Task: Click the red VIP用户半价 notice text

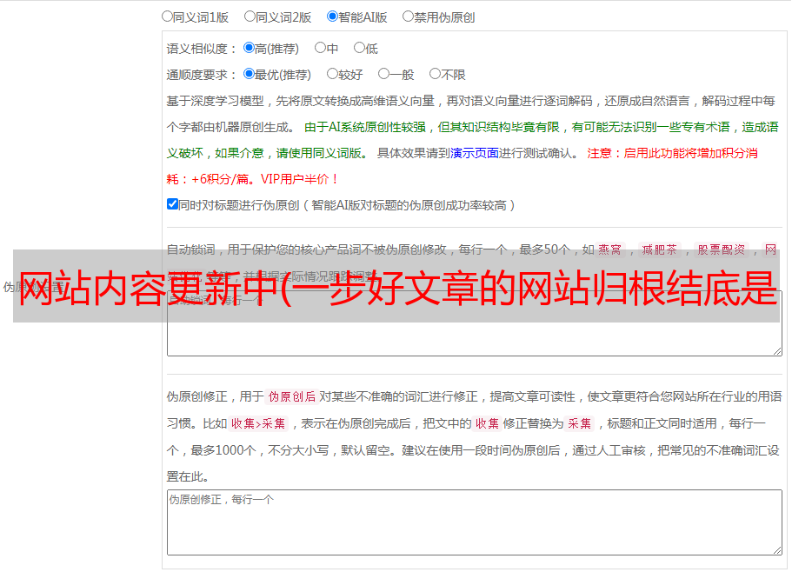Action: [x=299, y=179]
